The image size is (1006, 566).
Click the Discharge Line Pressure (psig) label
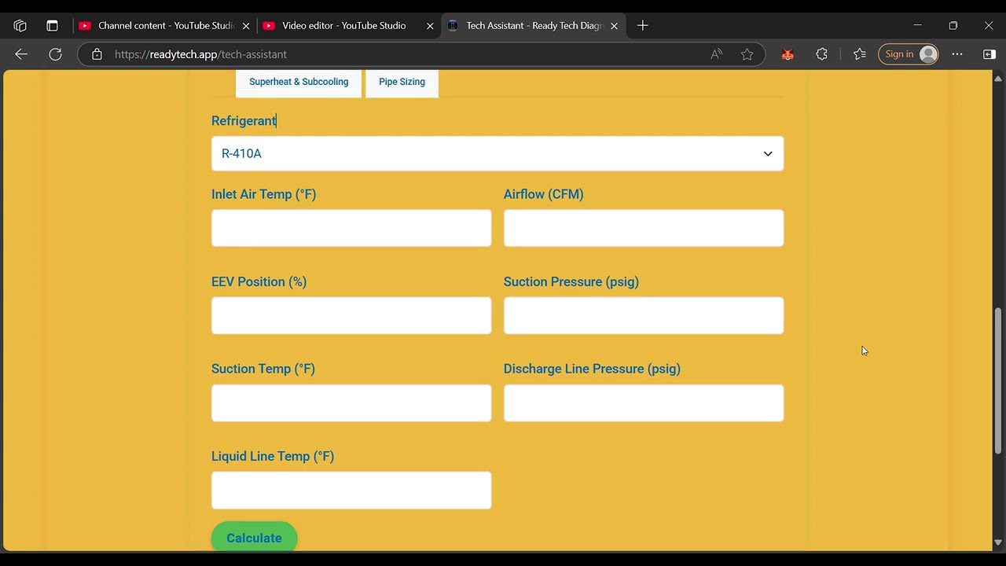[x=592, y=369]
